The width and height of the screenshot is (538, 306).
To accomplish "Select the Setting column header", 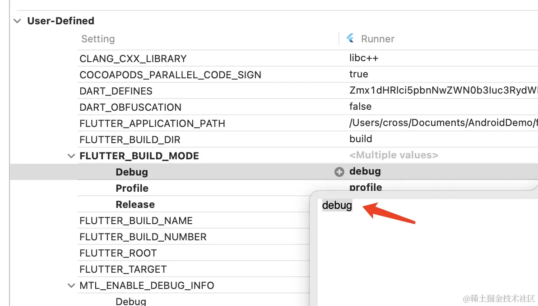I will [98, 39].
